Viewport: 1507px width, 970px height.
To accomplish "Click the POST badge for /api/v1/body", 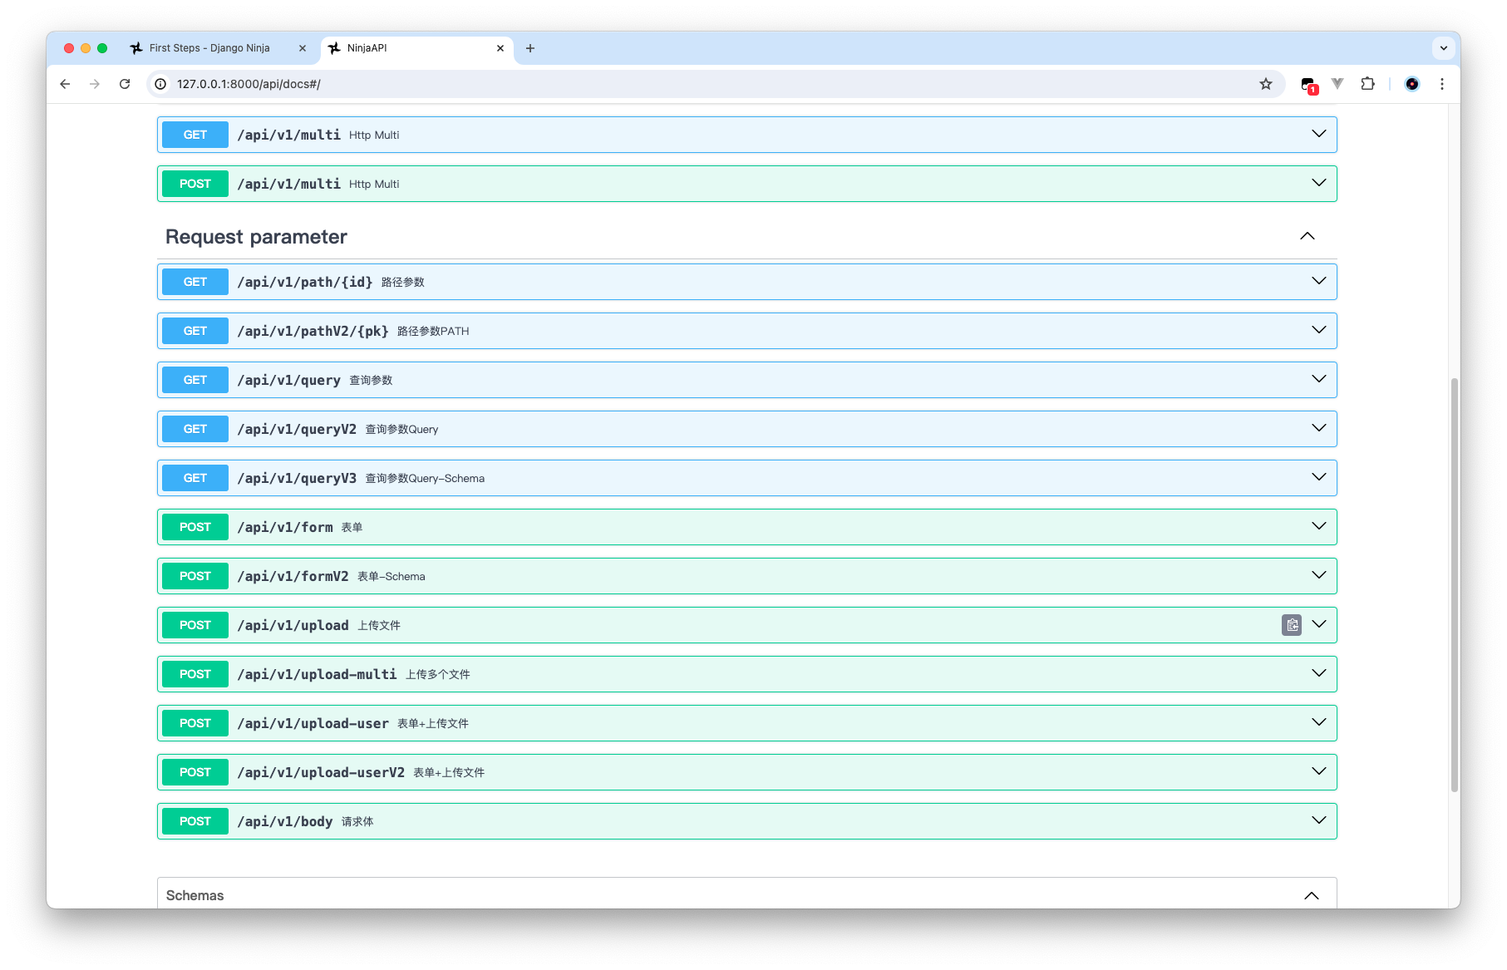I will pos(195,821).
